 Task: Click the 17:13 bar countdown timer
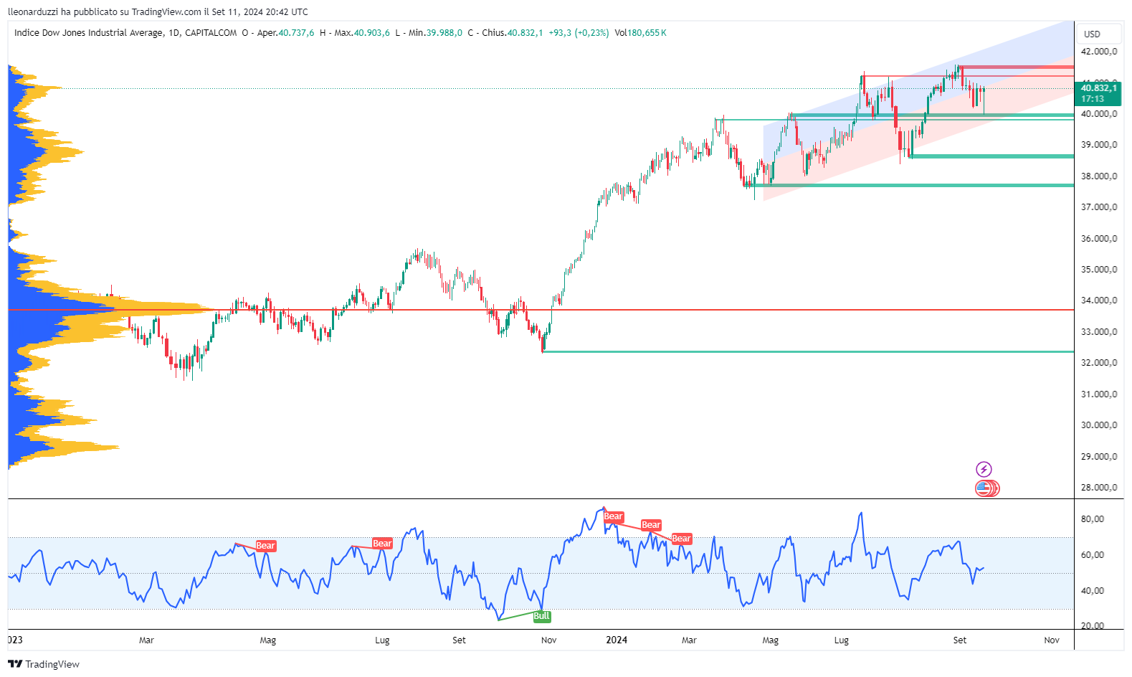tap(1093, 99)
